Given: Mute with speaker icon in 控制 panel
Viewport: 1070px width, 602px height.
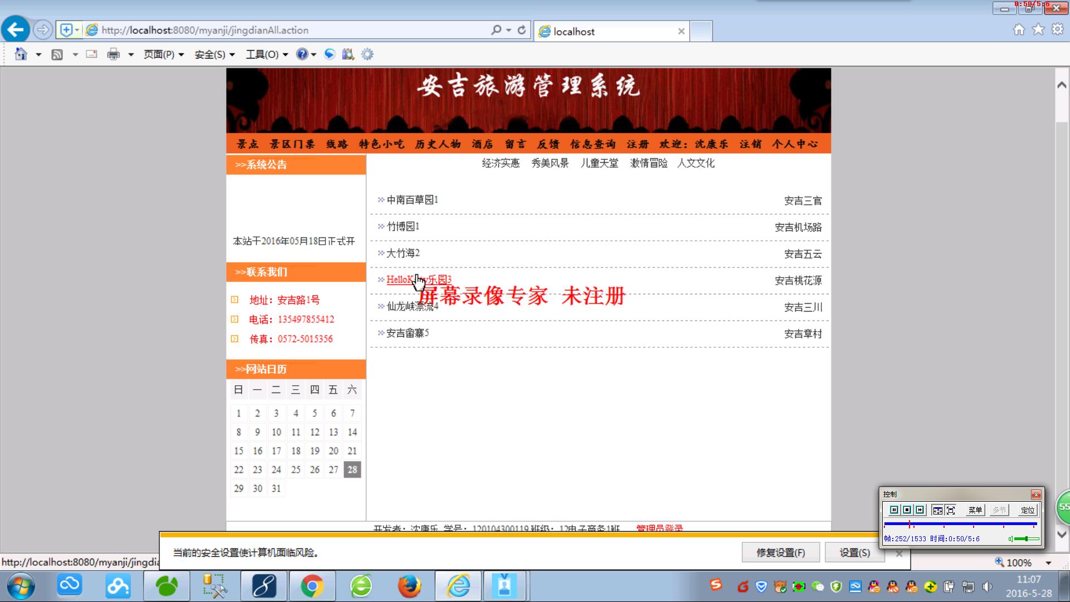Looking at the screenshot, I should tap(1010, 539).
